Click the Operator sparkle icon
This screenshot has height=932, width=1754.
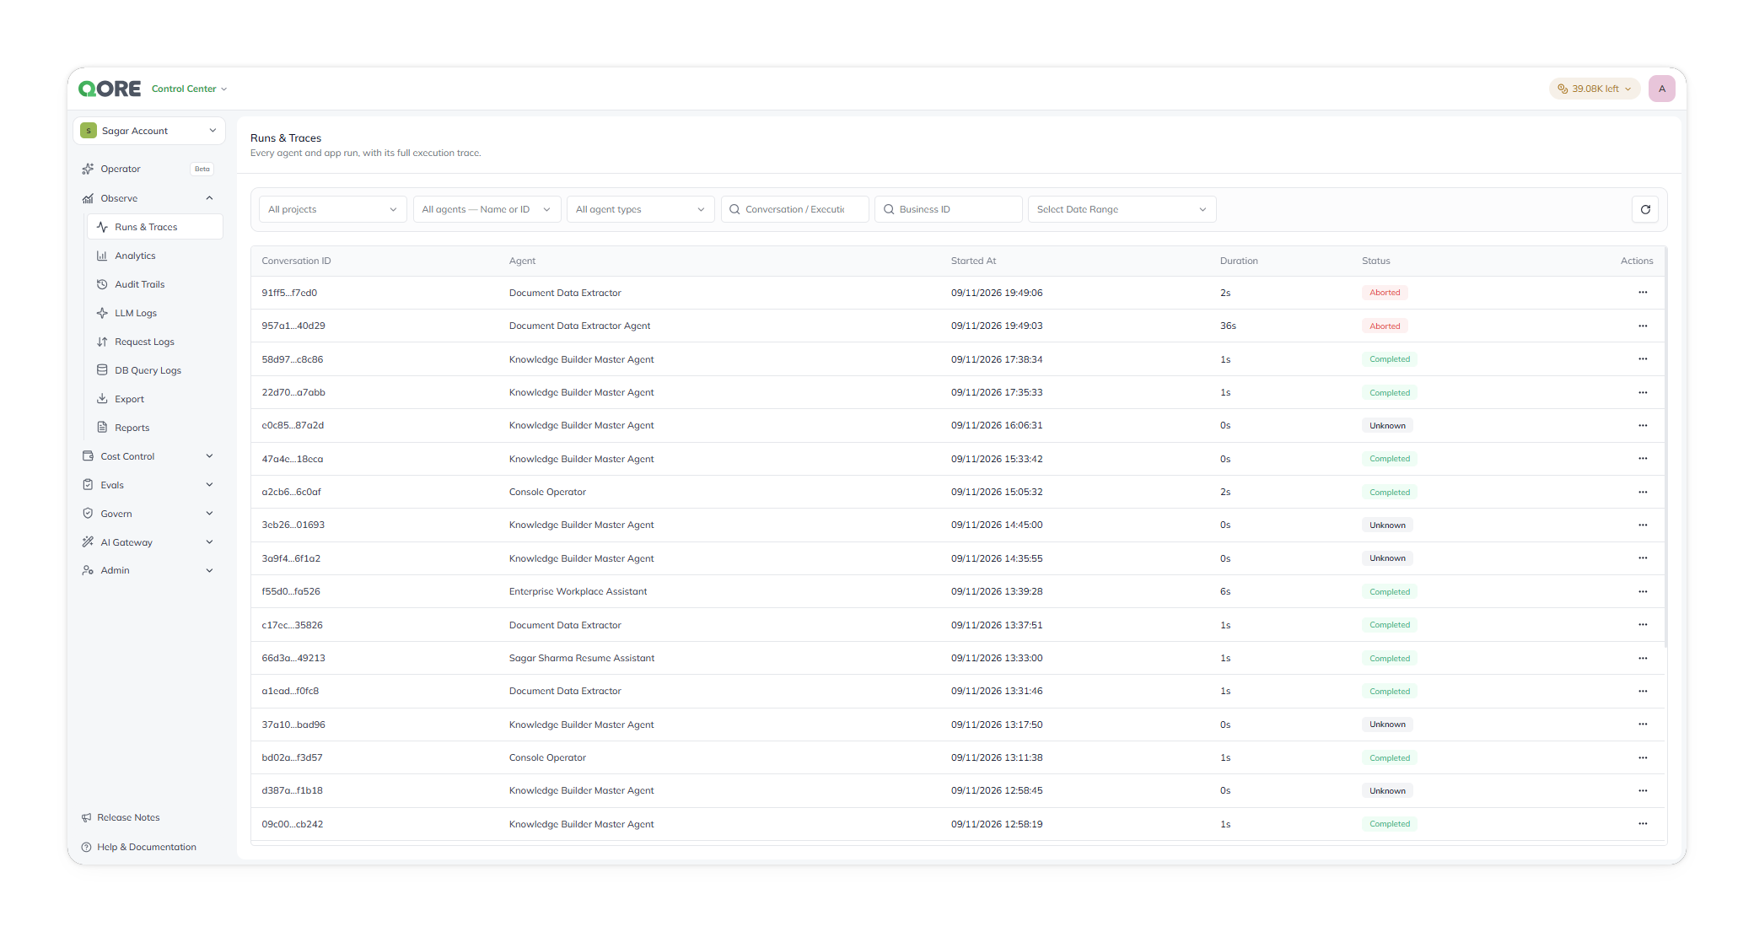coord(88,169)
